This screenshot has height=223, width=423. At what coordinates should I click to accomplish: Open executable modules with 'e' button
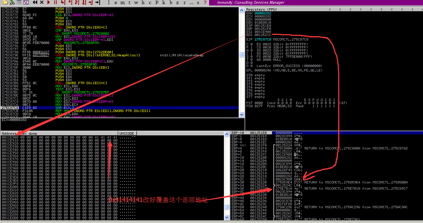pyautogui.click(x=116, y=2)
